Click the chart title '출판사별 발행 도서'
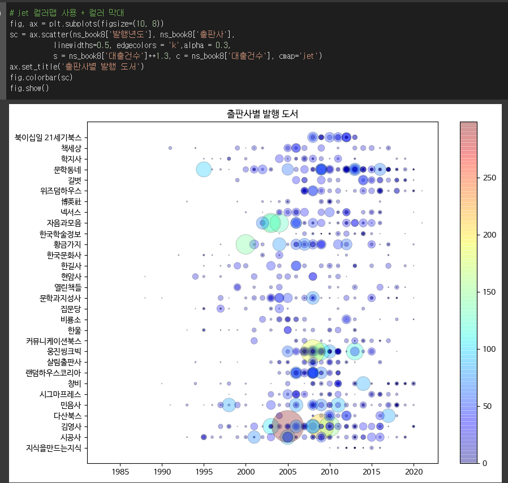This screenshot has width=508, height=483. click(262, 114)
